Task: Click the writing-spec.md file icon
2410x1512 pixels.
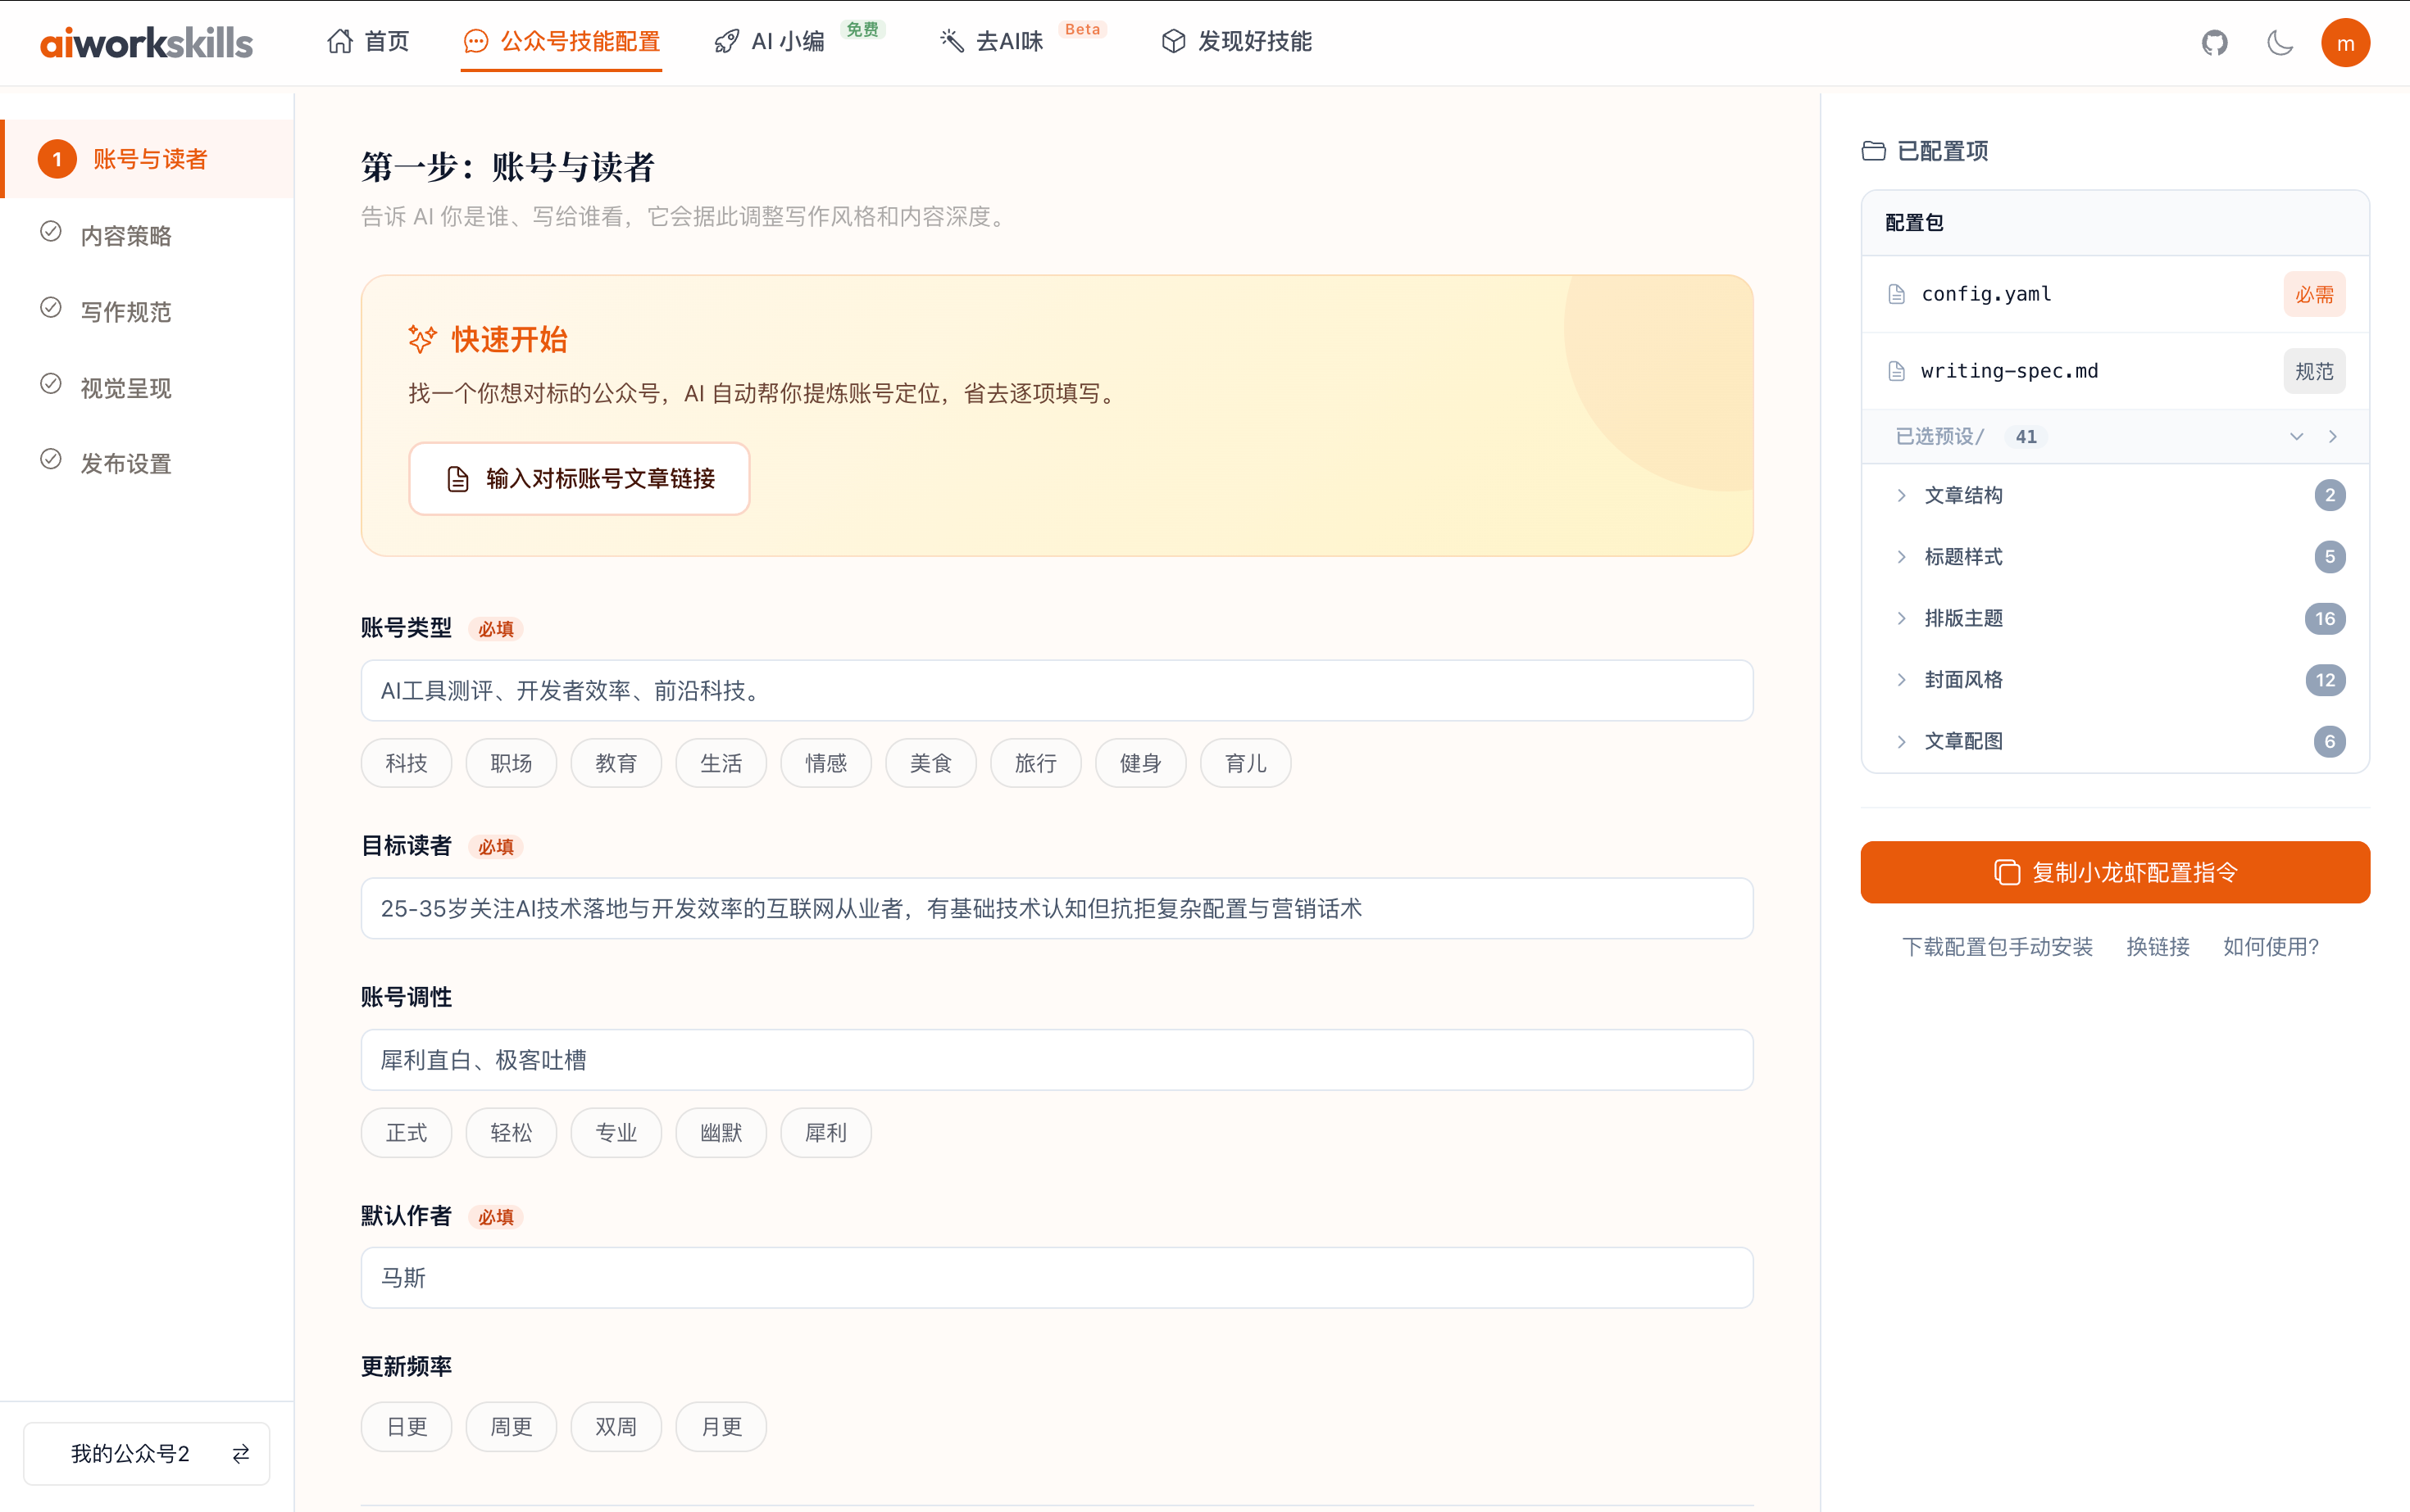Action: 1897,371
